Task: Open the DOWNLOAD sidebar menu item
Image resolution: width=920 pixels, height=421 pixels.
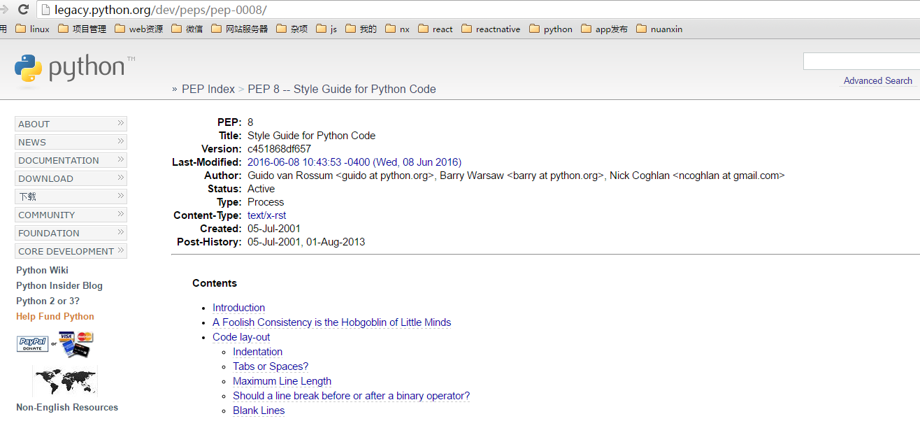Action: [x=46, y=178]
